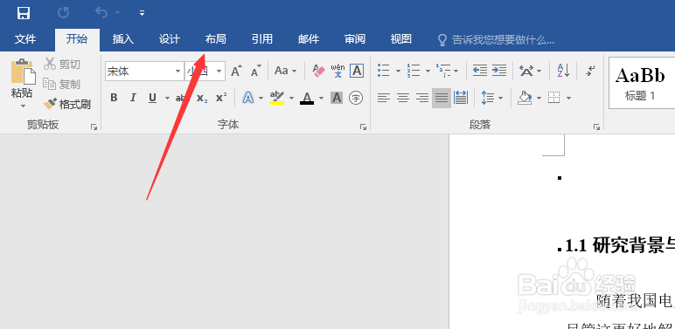Click the Justify alignment icon
Screen dimensions: 675x329
[442, 98]
